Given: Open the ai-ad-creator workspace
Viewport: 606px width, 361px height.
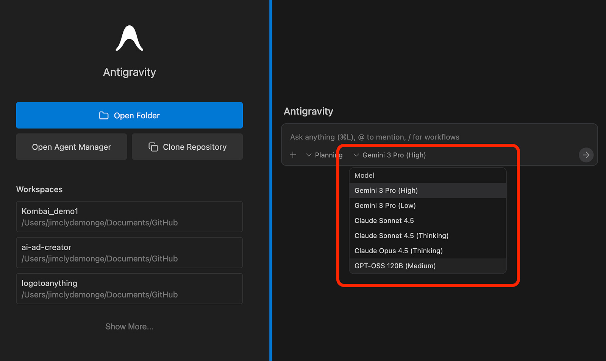Looking at the screenshot, I should [129, 253].
